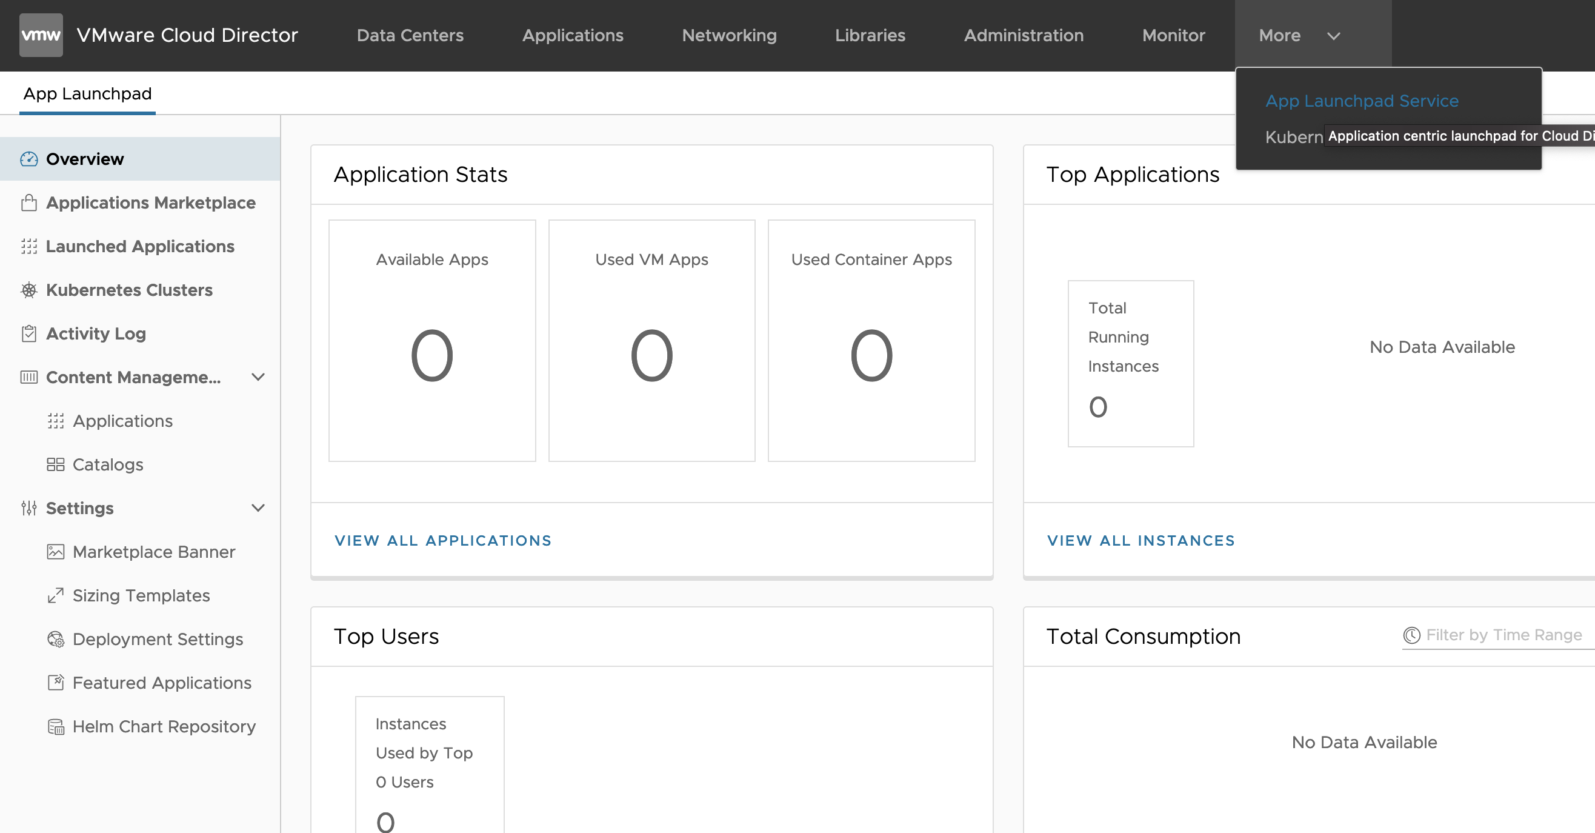Image resolution: width=1595 pixels, height=833 pixels.
Task: Click the Applications Marketplace bag icon
Action: (28, 203)
